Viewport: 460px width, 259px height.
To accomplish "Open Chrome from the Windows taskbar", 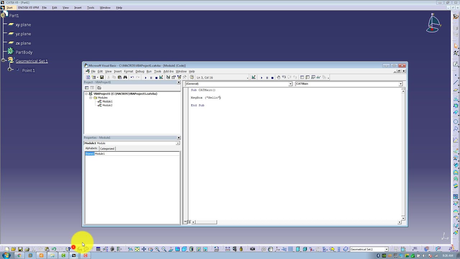I will 19,255.
